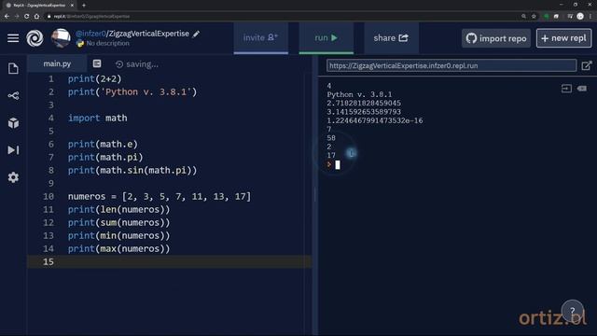Screen dimensions: 597x336
Task: Click the No description text
Action: point(108,44)
